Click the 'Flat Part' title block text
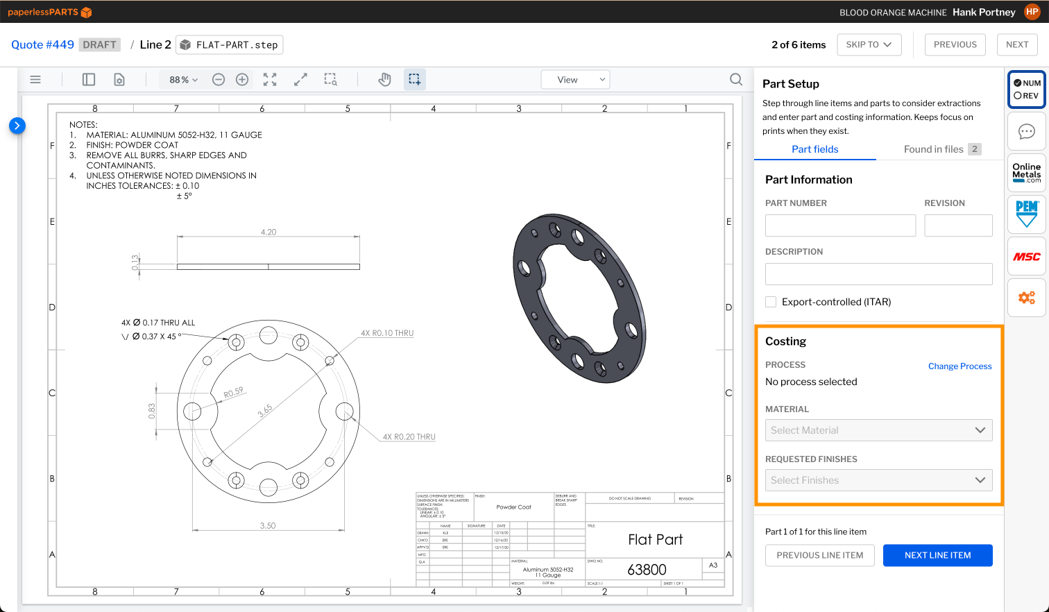 point(655,539)
